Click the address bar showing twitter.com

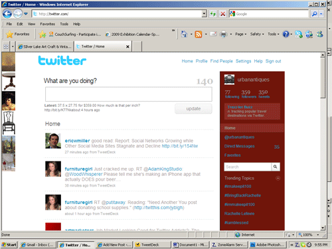(116, 14)
